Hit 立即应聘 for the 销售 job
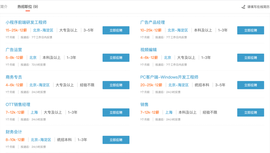Image resolution: width=270 pixels, height=153 pixels. pos(250,112)
